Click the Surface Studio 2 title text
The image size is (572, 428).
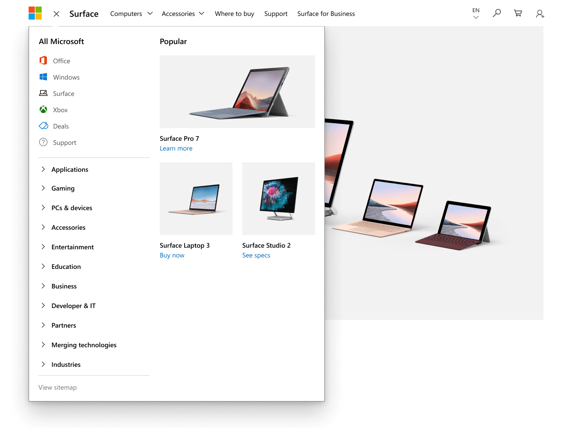point(266,245)
